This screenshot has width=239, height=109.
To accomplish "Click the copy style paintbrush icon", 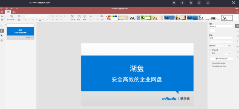I will pyautogui.click(x=98, y=20).
